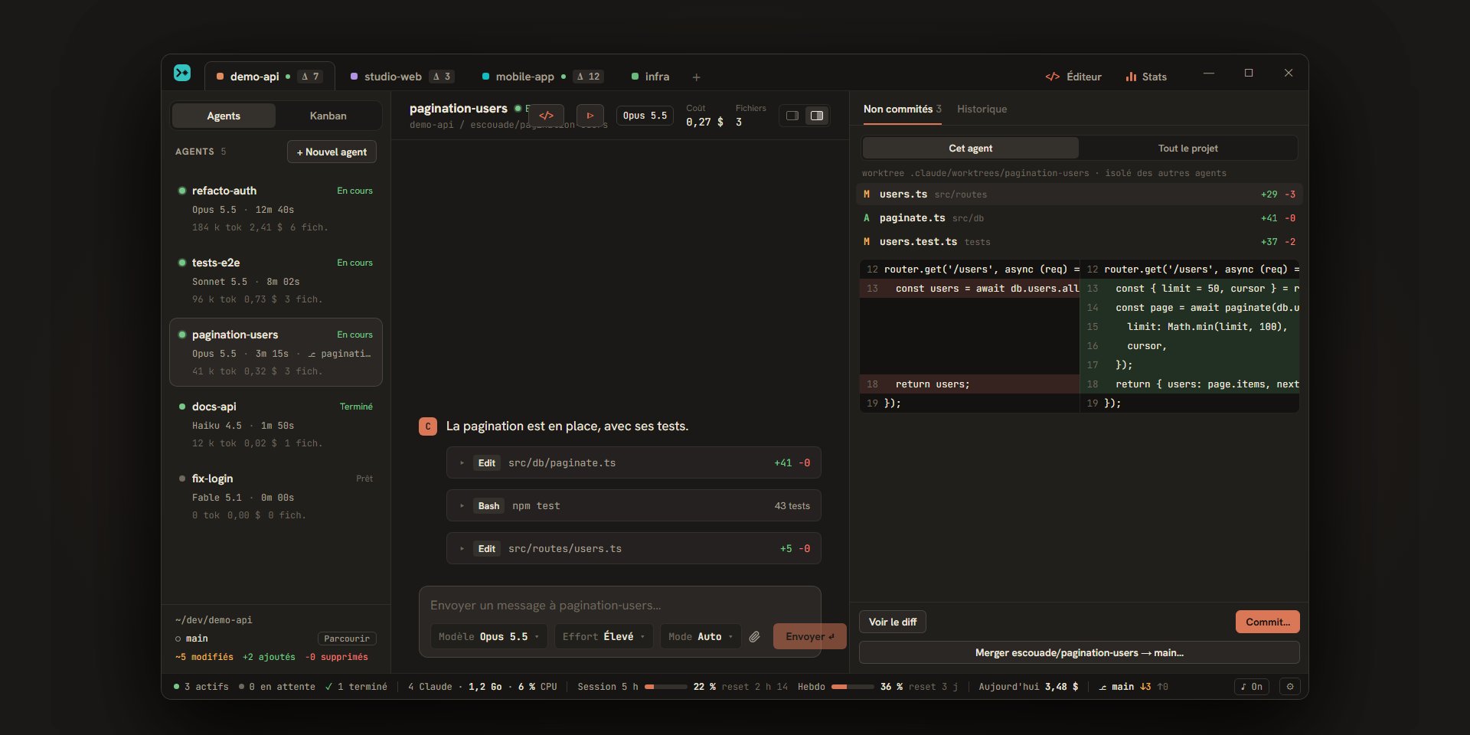Switch sidebar view to Kanban
Screen dimensions: 1470x735
coord(328,116)
